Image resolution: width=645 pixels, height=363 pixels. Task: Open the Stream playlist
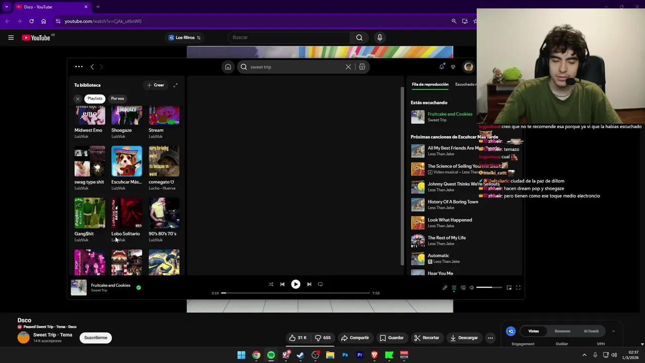[164, 122]
